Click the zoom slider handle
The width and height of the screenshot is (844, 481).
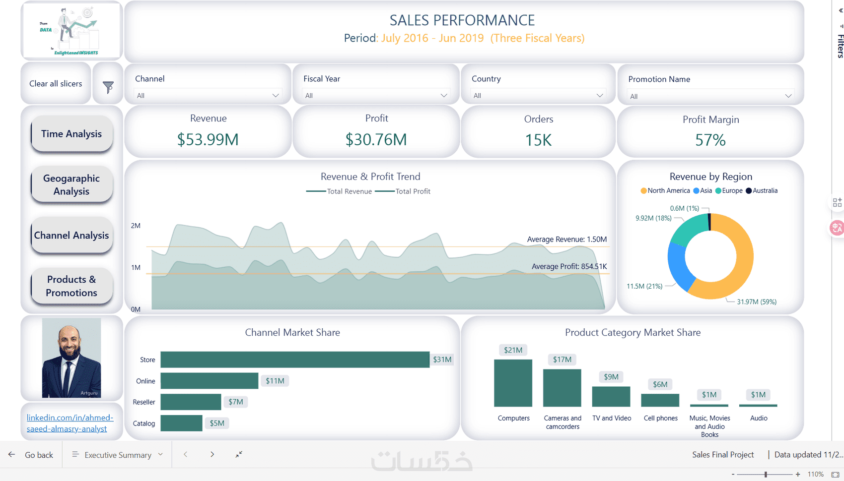[x=766, y=475]
